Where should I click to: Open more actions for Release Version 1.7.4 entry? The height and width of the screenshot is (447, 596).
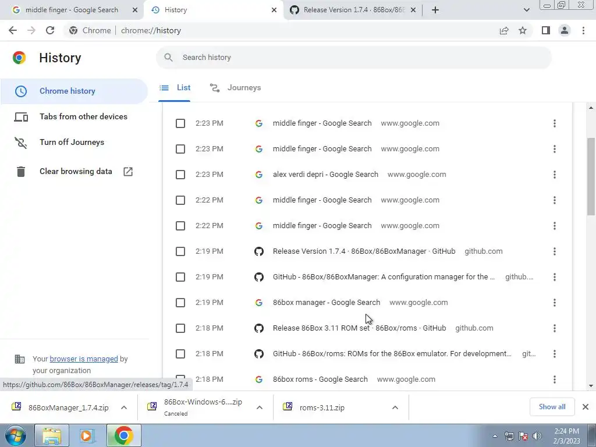[555, 251]
